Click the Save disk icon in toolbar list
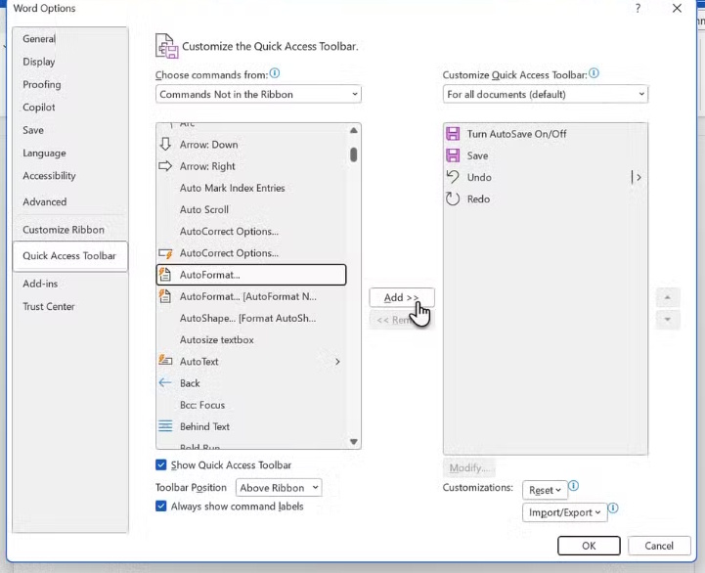705x573 pixels. tap(453, 155)
